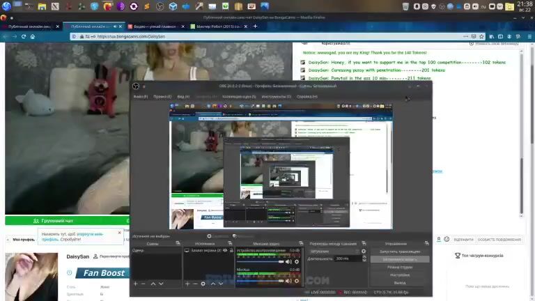Mute the desktop audio speaker icon
Viewport: 535px width, 301px height.
[x=288, y=261]
